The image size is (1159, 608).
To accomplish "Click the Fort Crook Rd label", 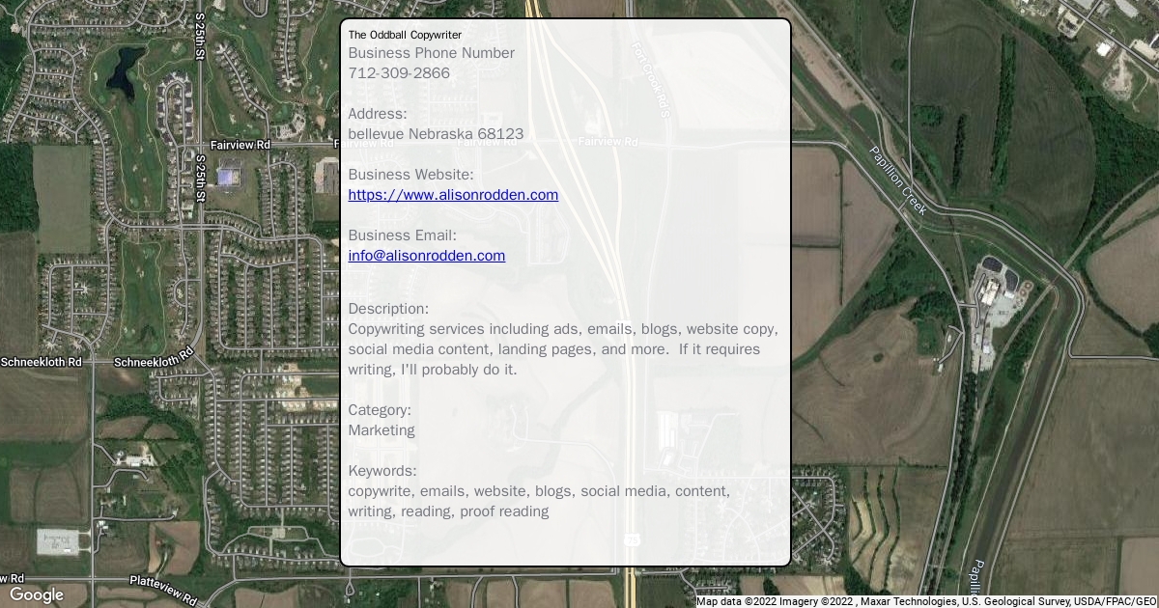I will tap(651, 79).
